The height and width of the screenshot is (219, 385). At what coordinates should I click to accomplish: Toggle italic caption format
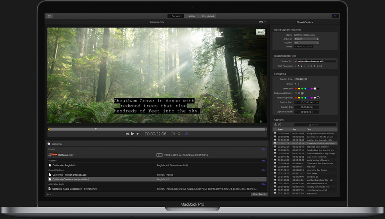pyautogui.click(x=296, y=84)
